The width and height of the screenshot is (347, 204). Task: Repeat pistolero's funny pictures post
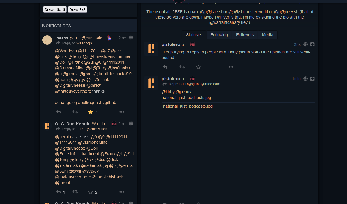tap(182, 67)
